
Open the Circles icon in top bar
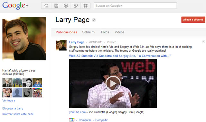coord(76,6)
